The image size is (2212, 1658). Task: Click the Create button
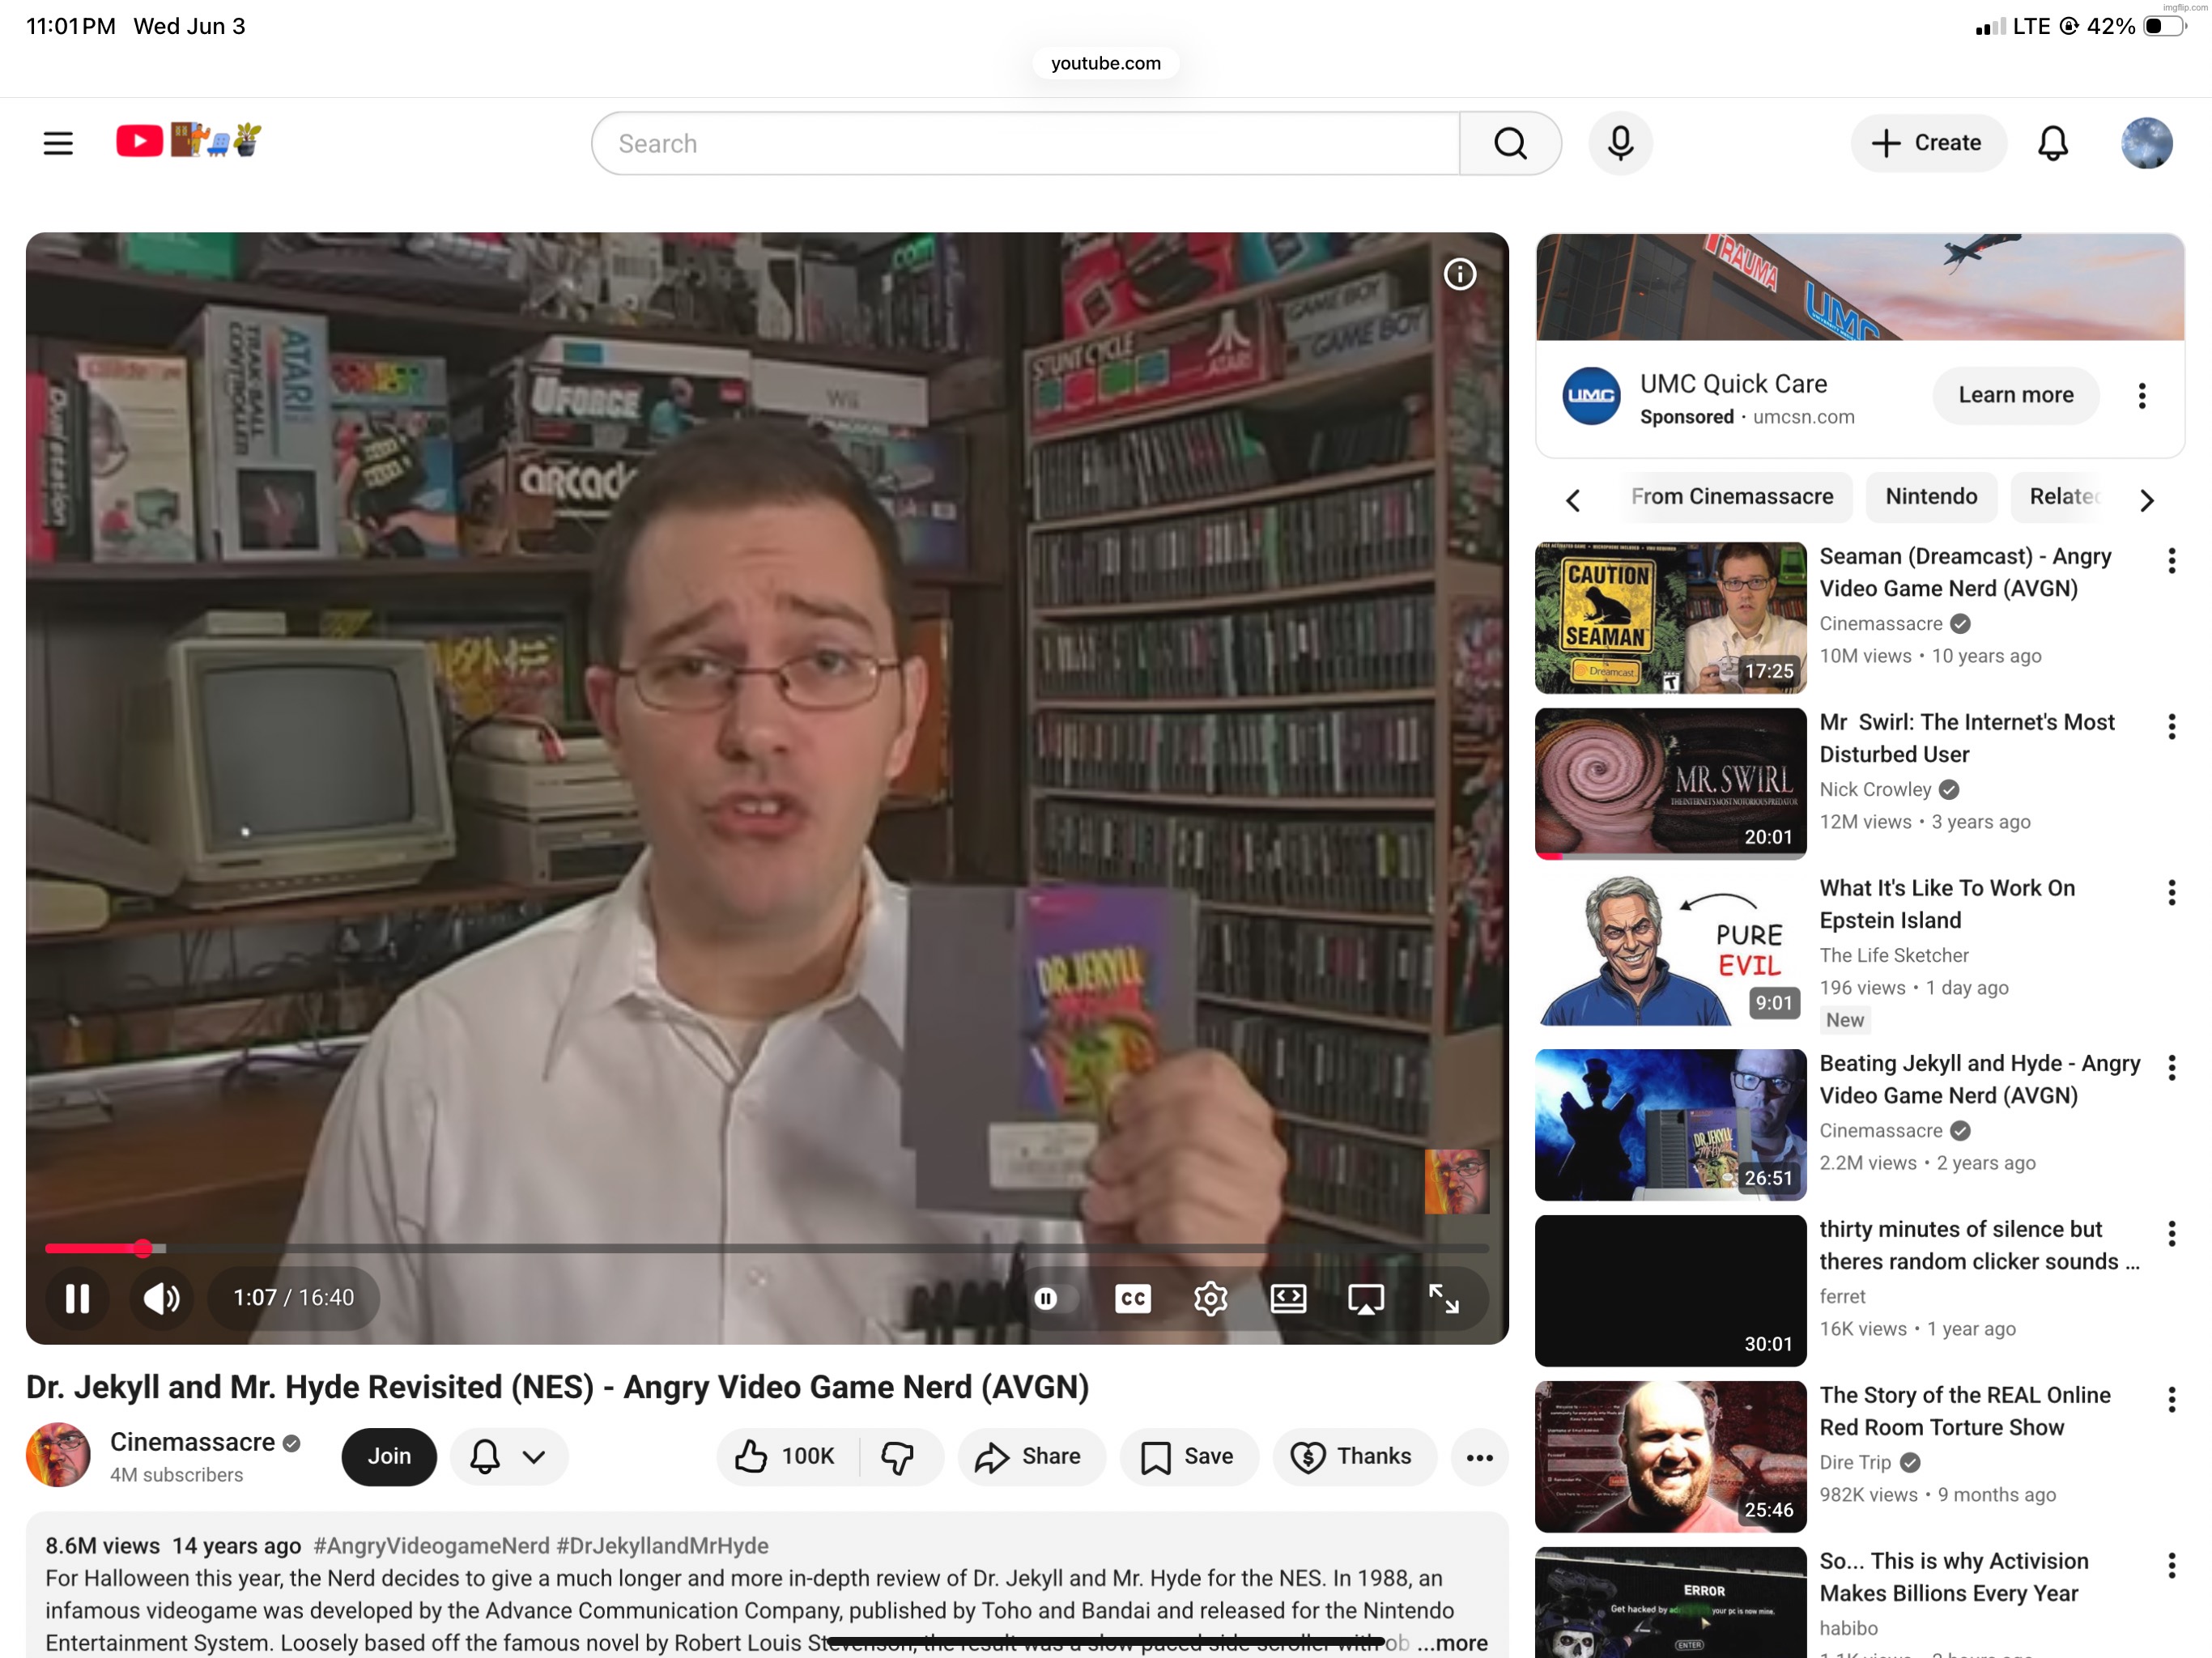[1927, 143]
